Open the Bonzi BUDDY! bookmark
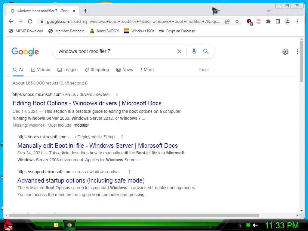 click(104, 31)
